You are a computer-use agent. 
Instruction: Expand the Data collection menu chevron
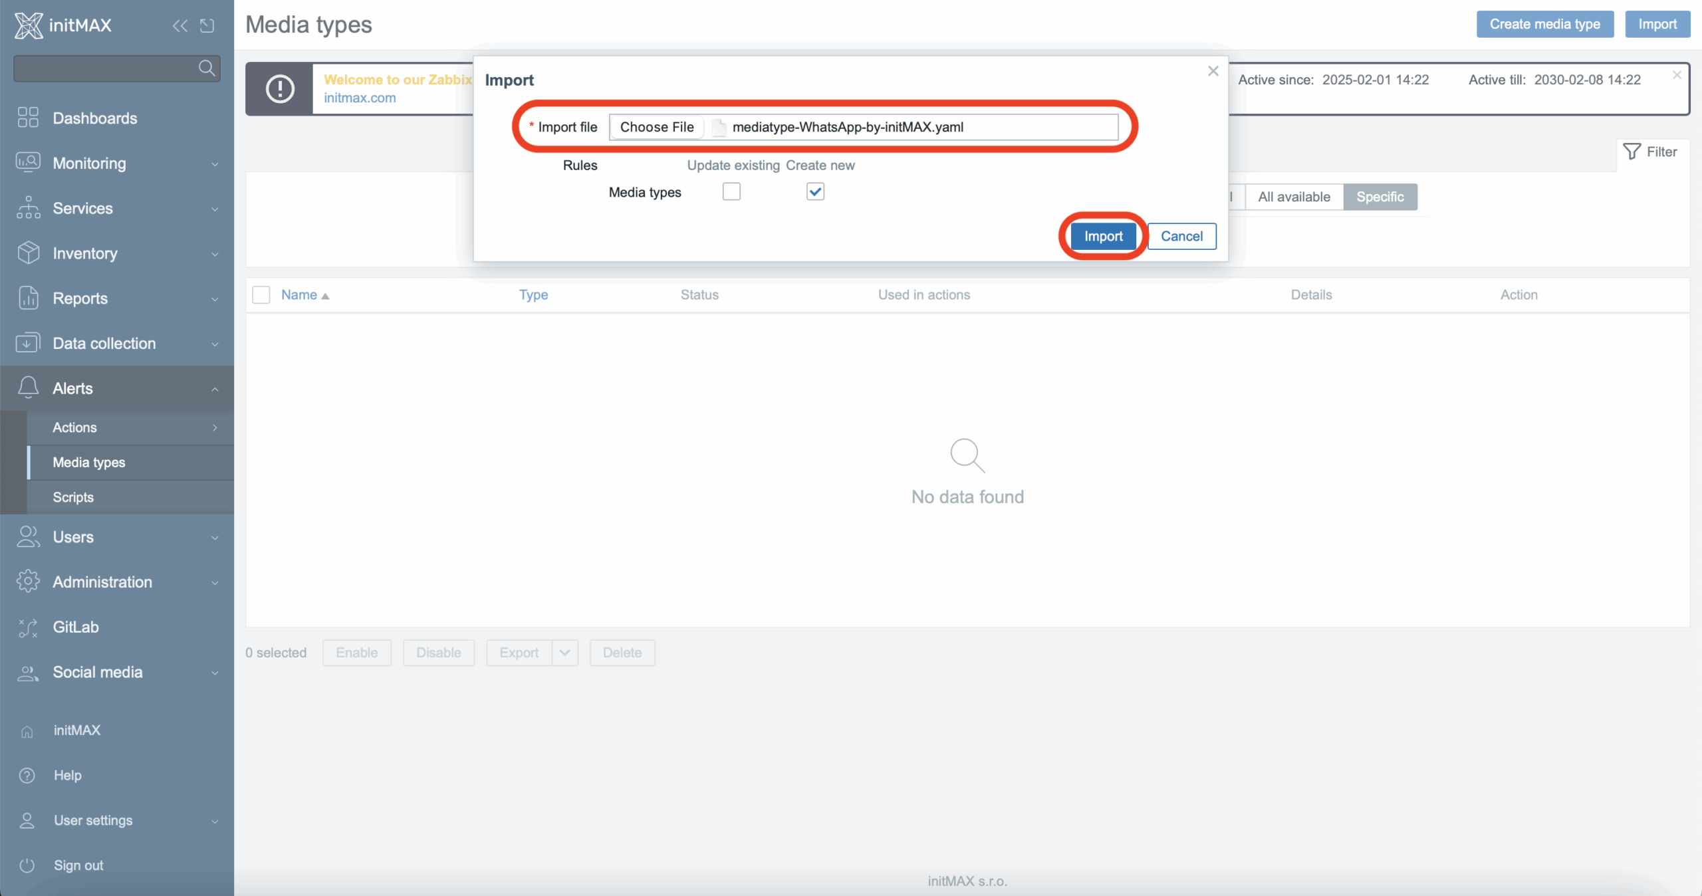coord(215,344)
